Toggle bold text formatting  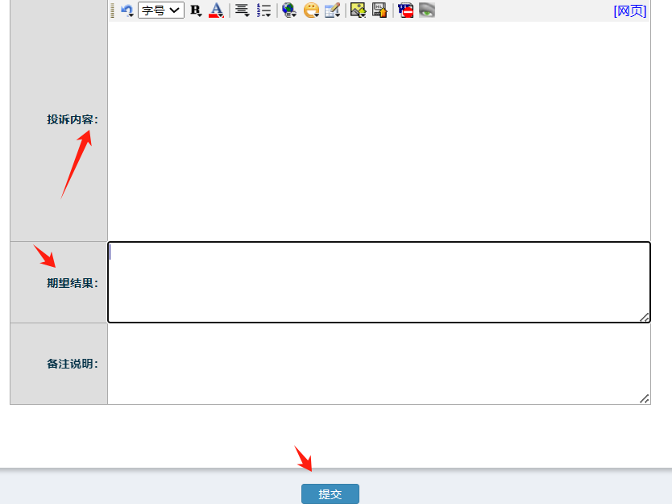tap(195, 10)
